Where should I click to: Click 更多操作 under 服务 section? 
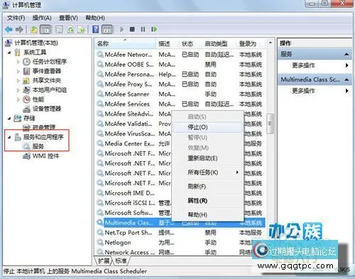(x=303, y=65)
